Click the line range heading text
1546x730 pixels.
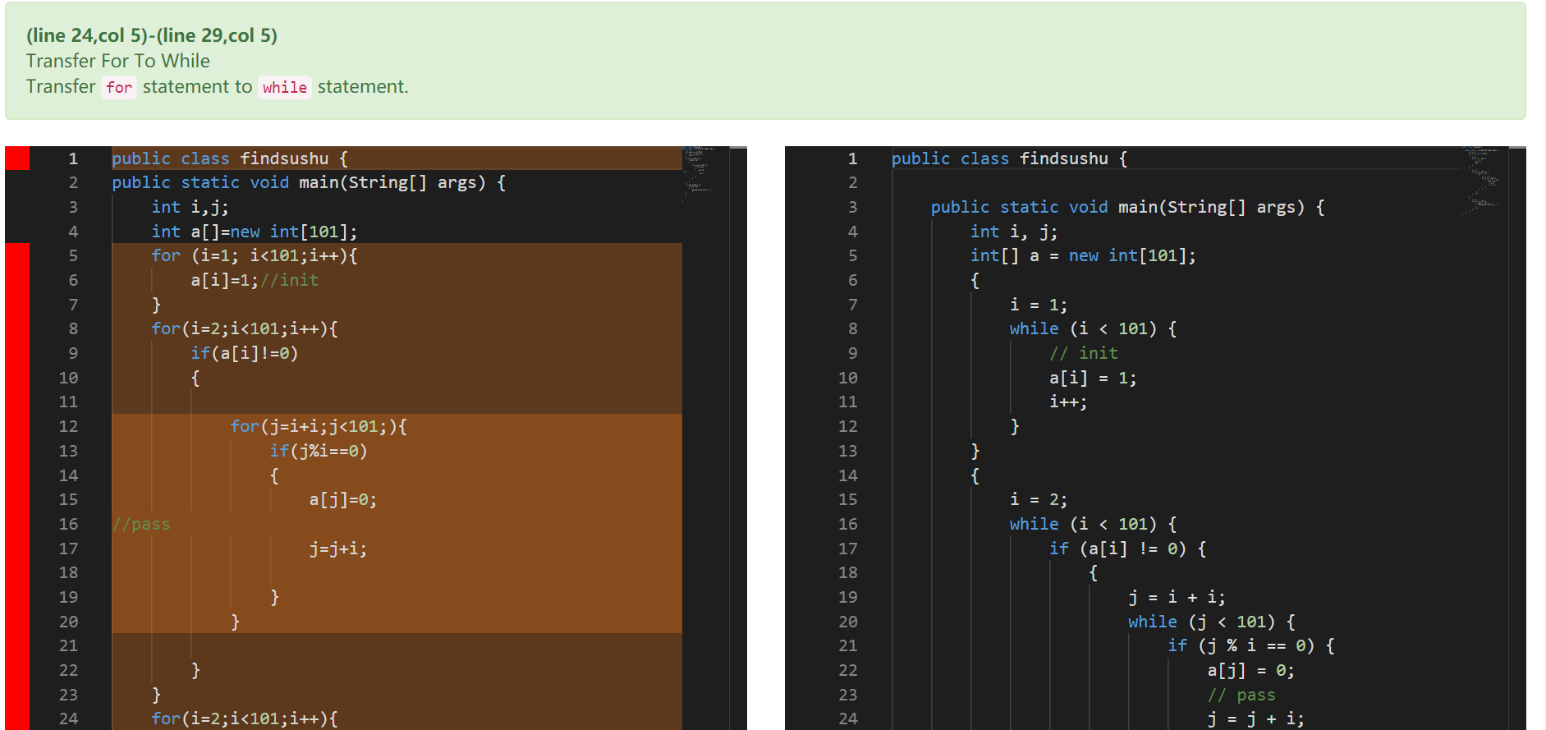152,35
